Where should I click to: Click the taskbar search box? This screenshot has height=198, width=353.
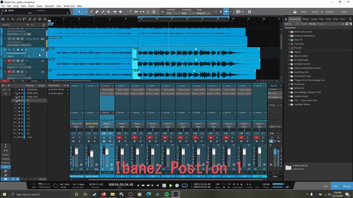click(40, 194)
